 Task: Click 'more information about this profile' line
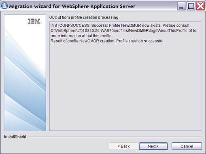pos(81,36)
